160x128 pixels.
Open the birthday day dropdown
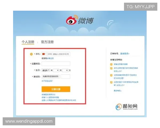tap(65, 70)
